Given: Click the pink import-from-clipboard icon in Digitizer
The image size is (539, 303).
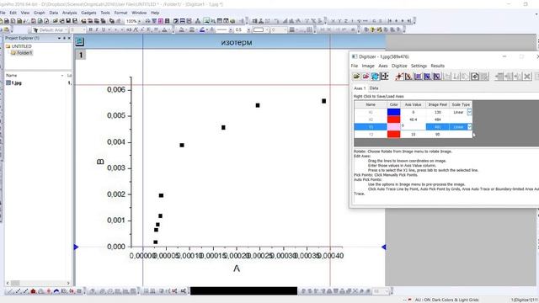Looking at the screenshot, I should tap(366, 77).
